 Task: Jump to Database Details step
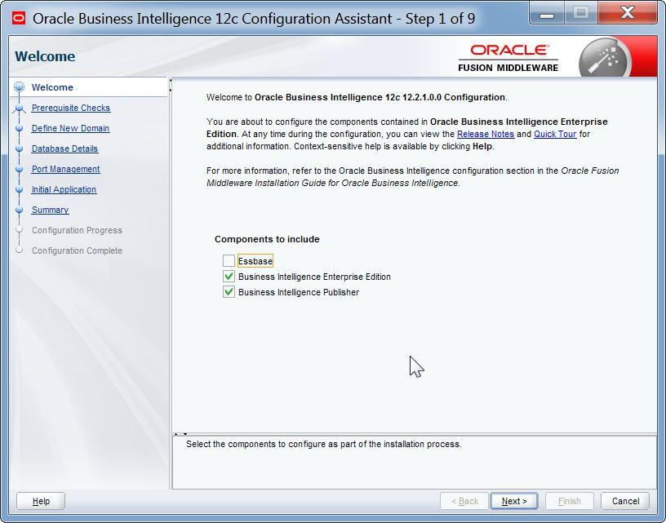(64, 148)
